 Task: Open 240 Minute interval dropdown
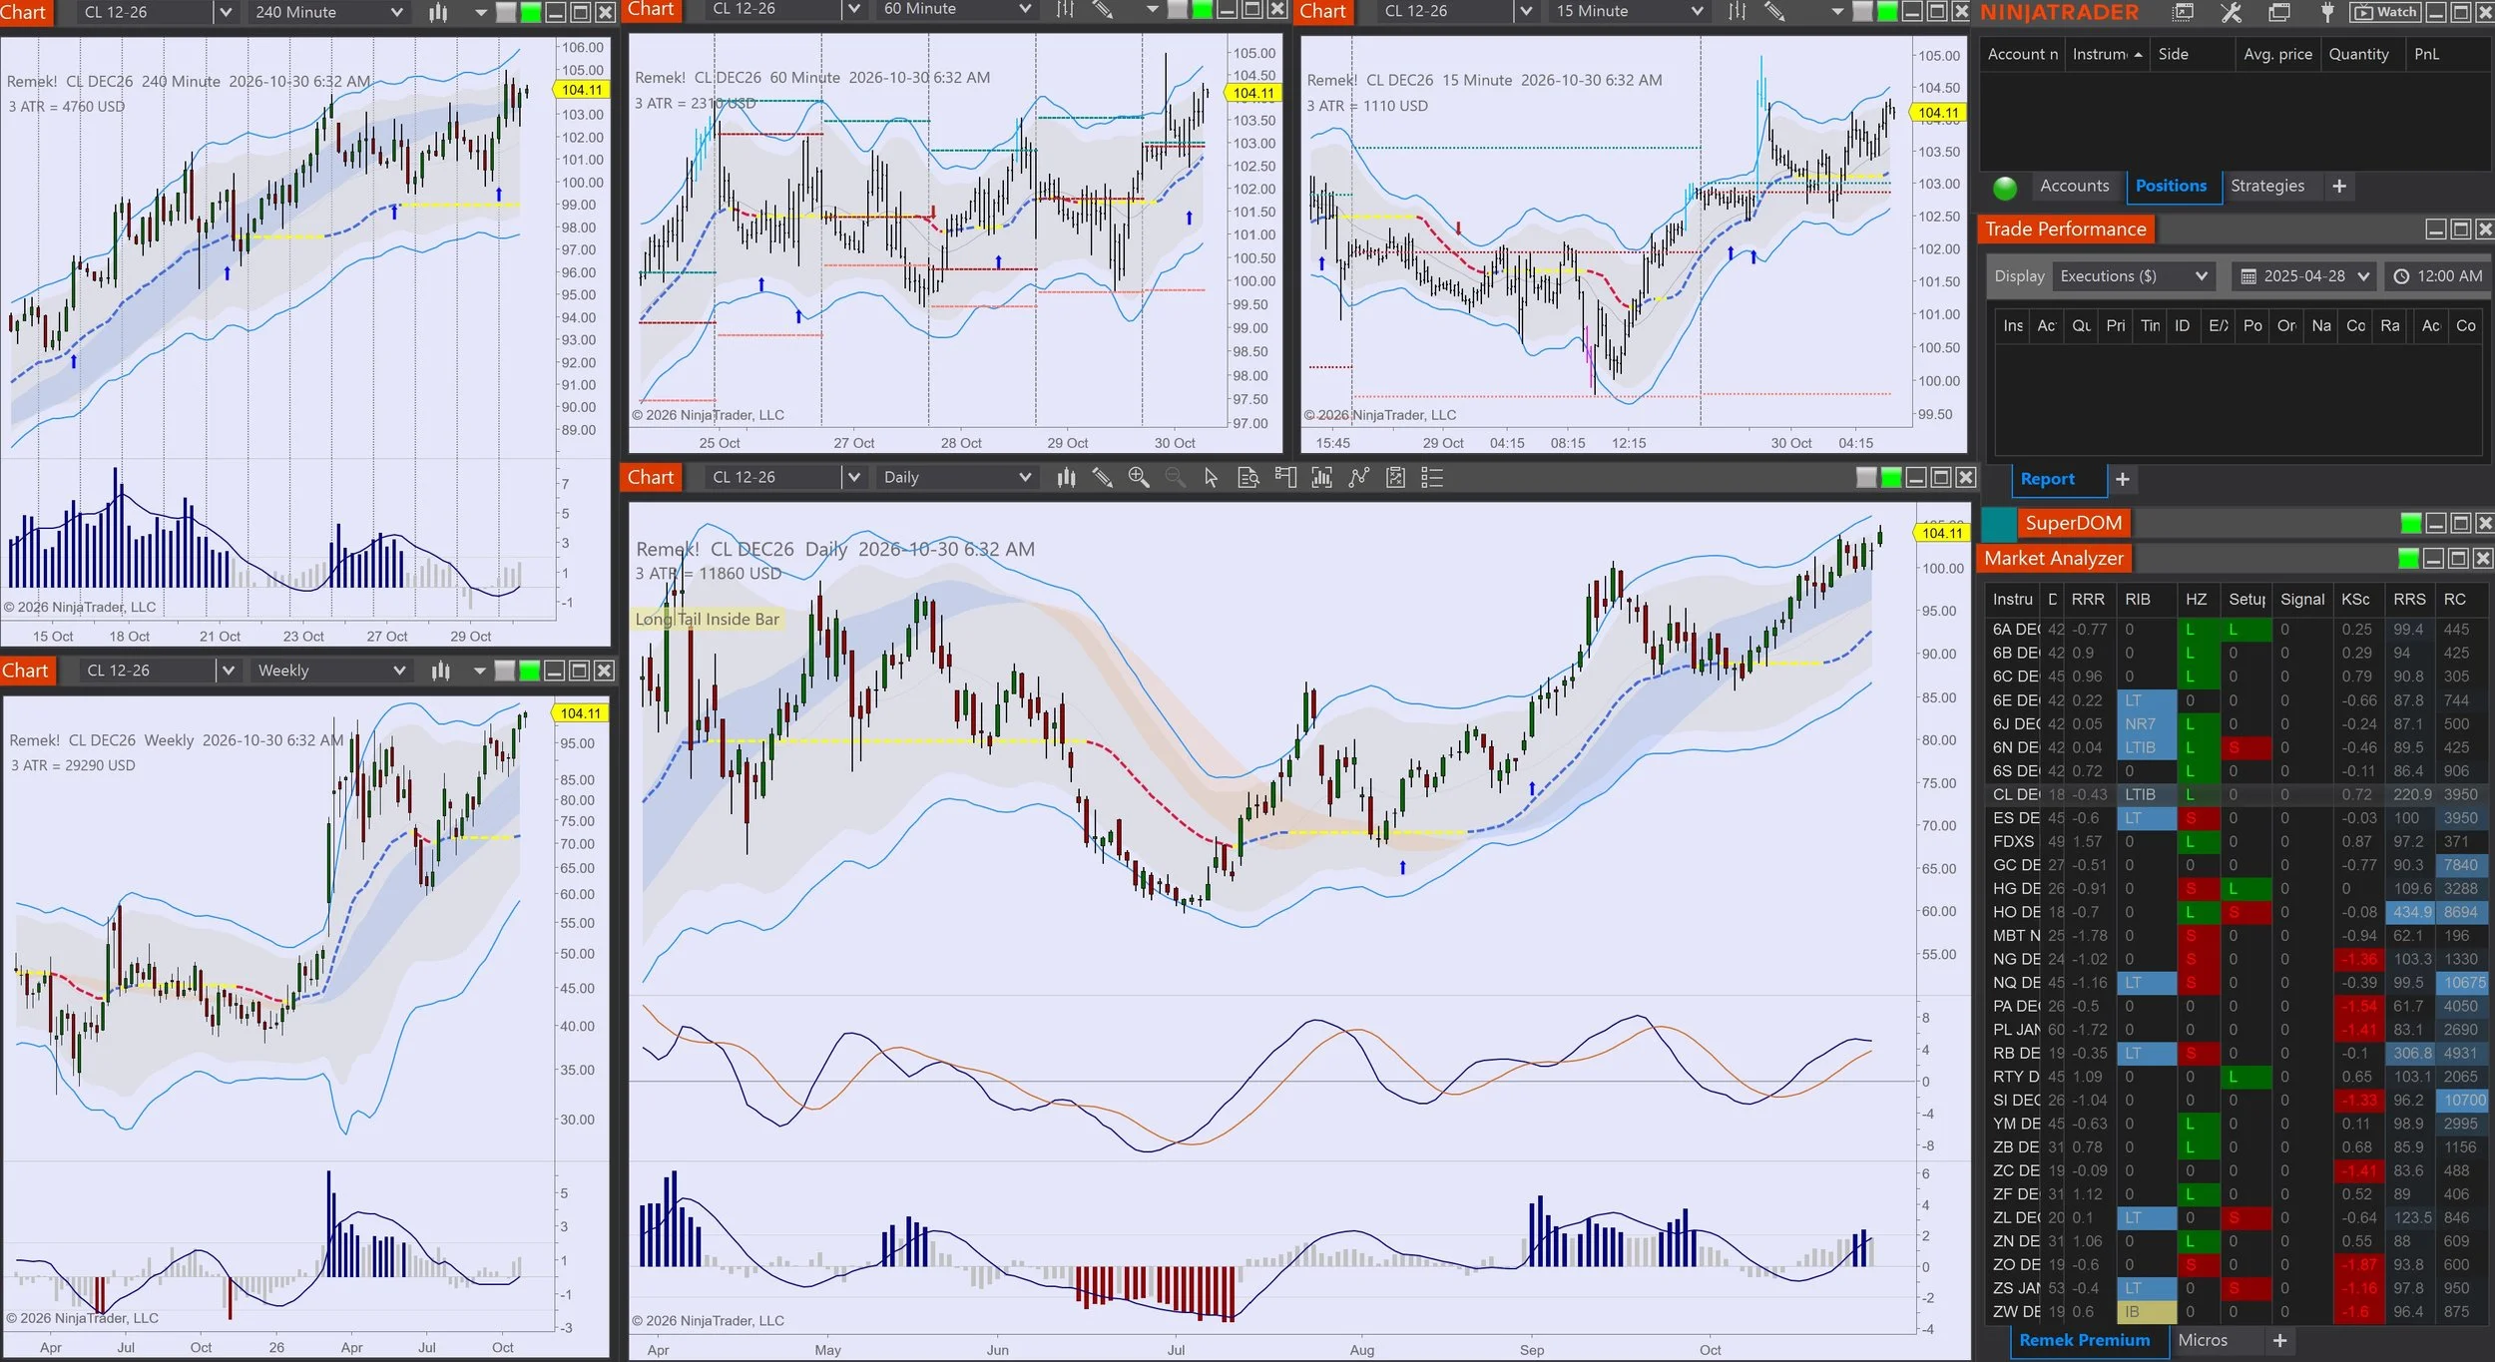point(328,12)
